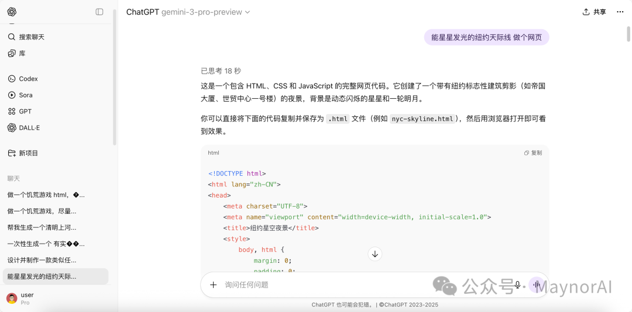Start voice mode with waveform icon
The height and width of the screenshot is (312, 632).
pos(536,285)
